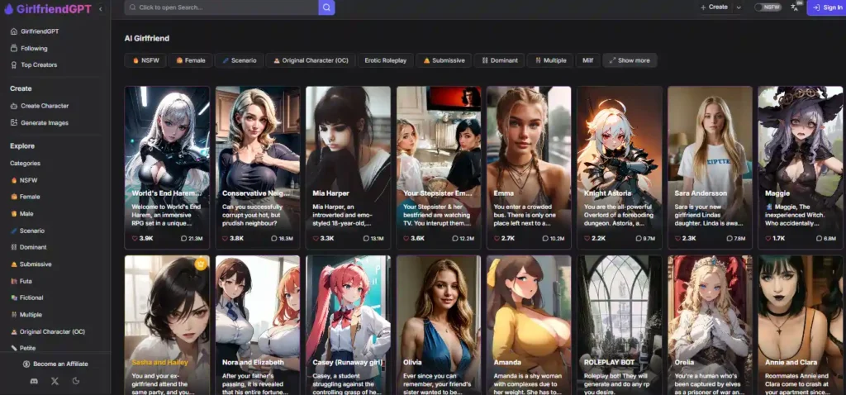Open Top Creators in the sidebar

[33, 64]
